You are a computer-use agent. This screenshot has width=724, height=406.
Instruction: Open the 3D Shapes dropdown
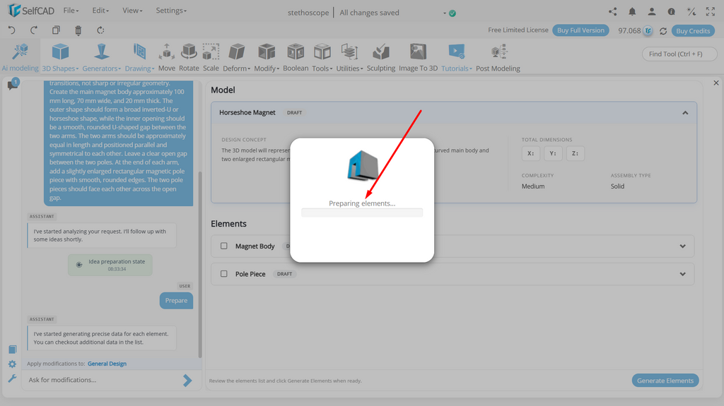point(60,56)
